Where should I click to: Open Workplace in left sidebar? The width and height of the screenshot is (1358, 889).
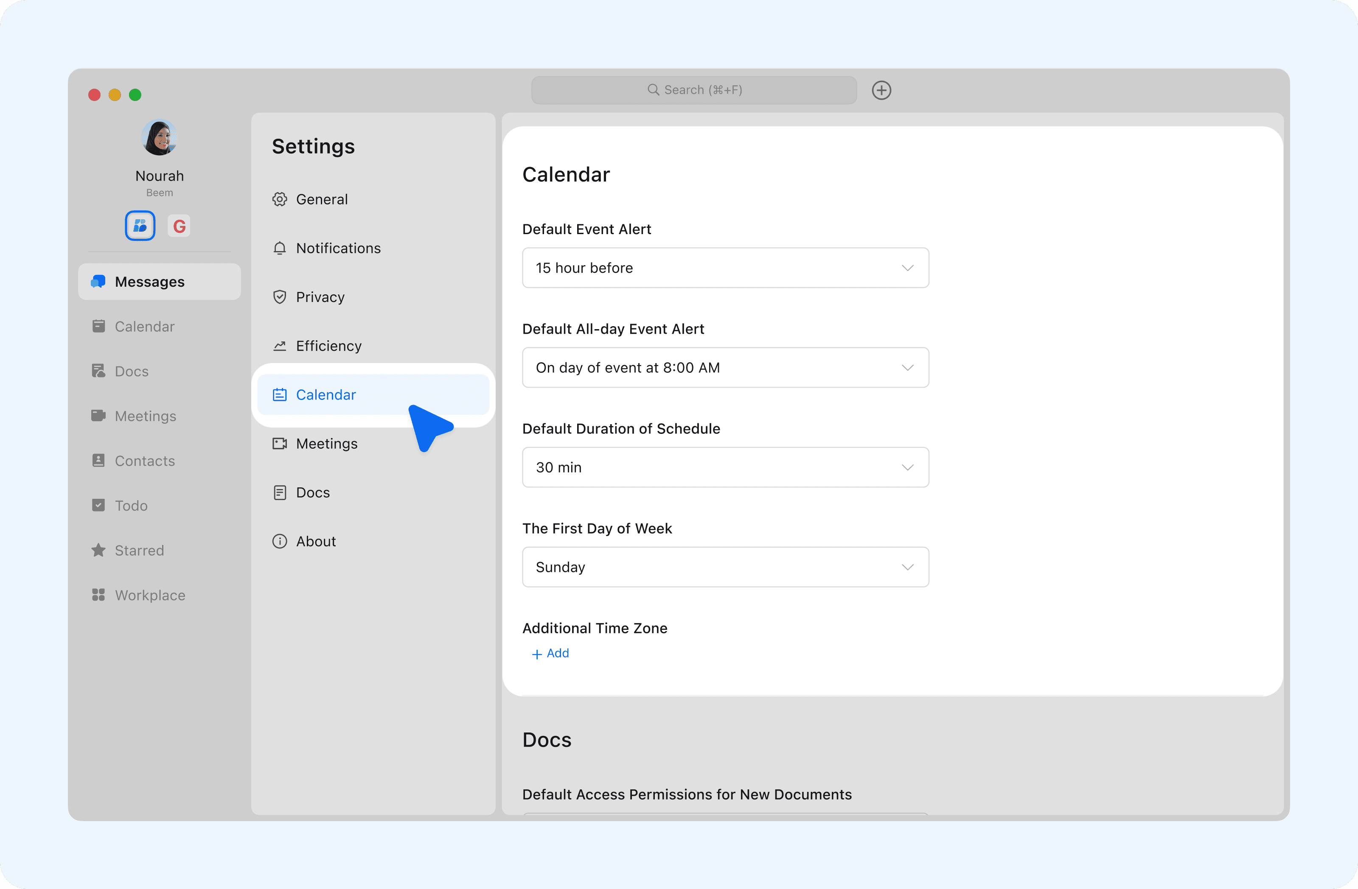[x=149, y=595]
